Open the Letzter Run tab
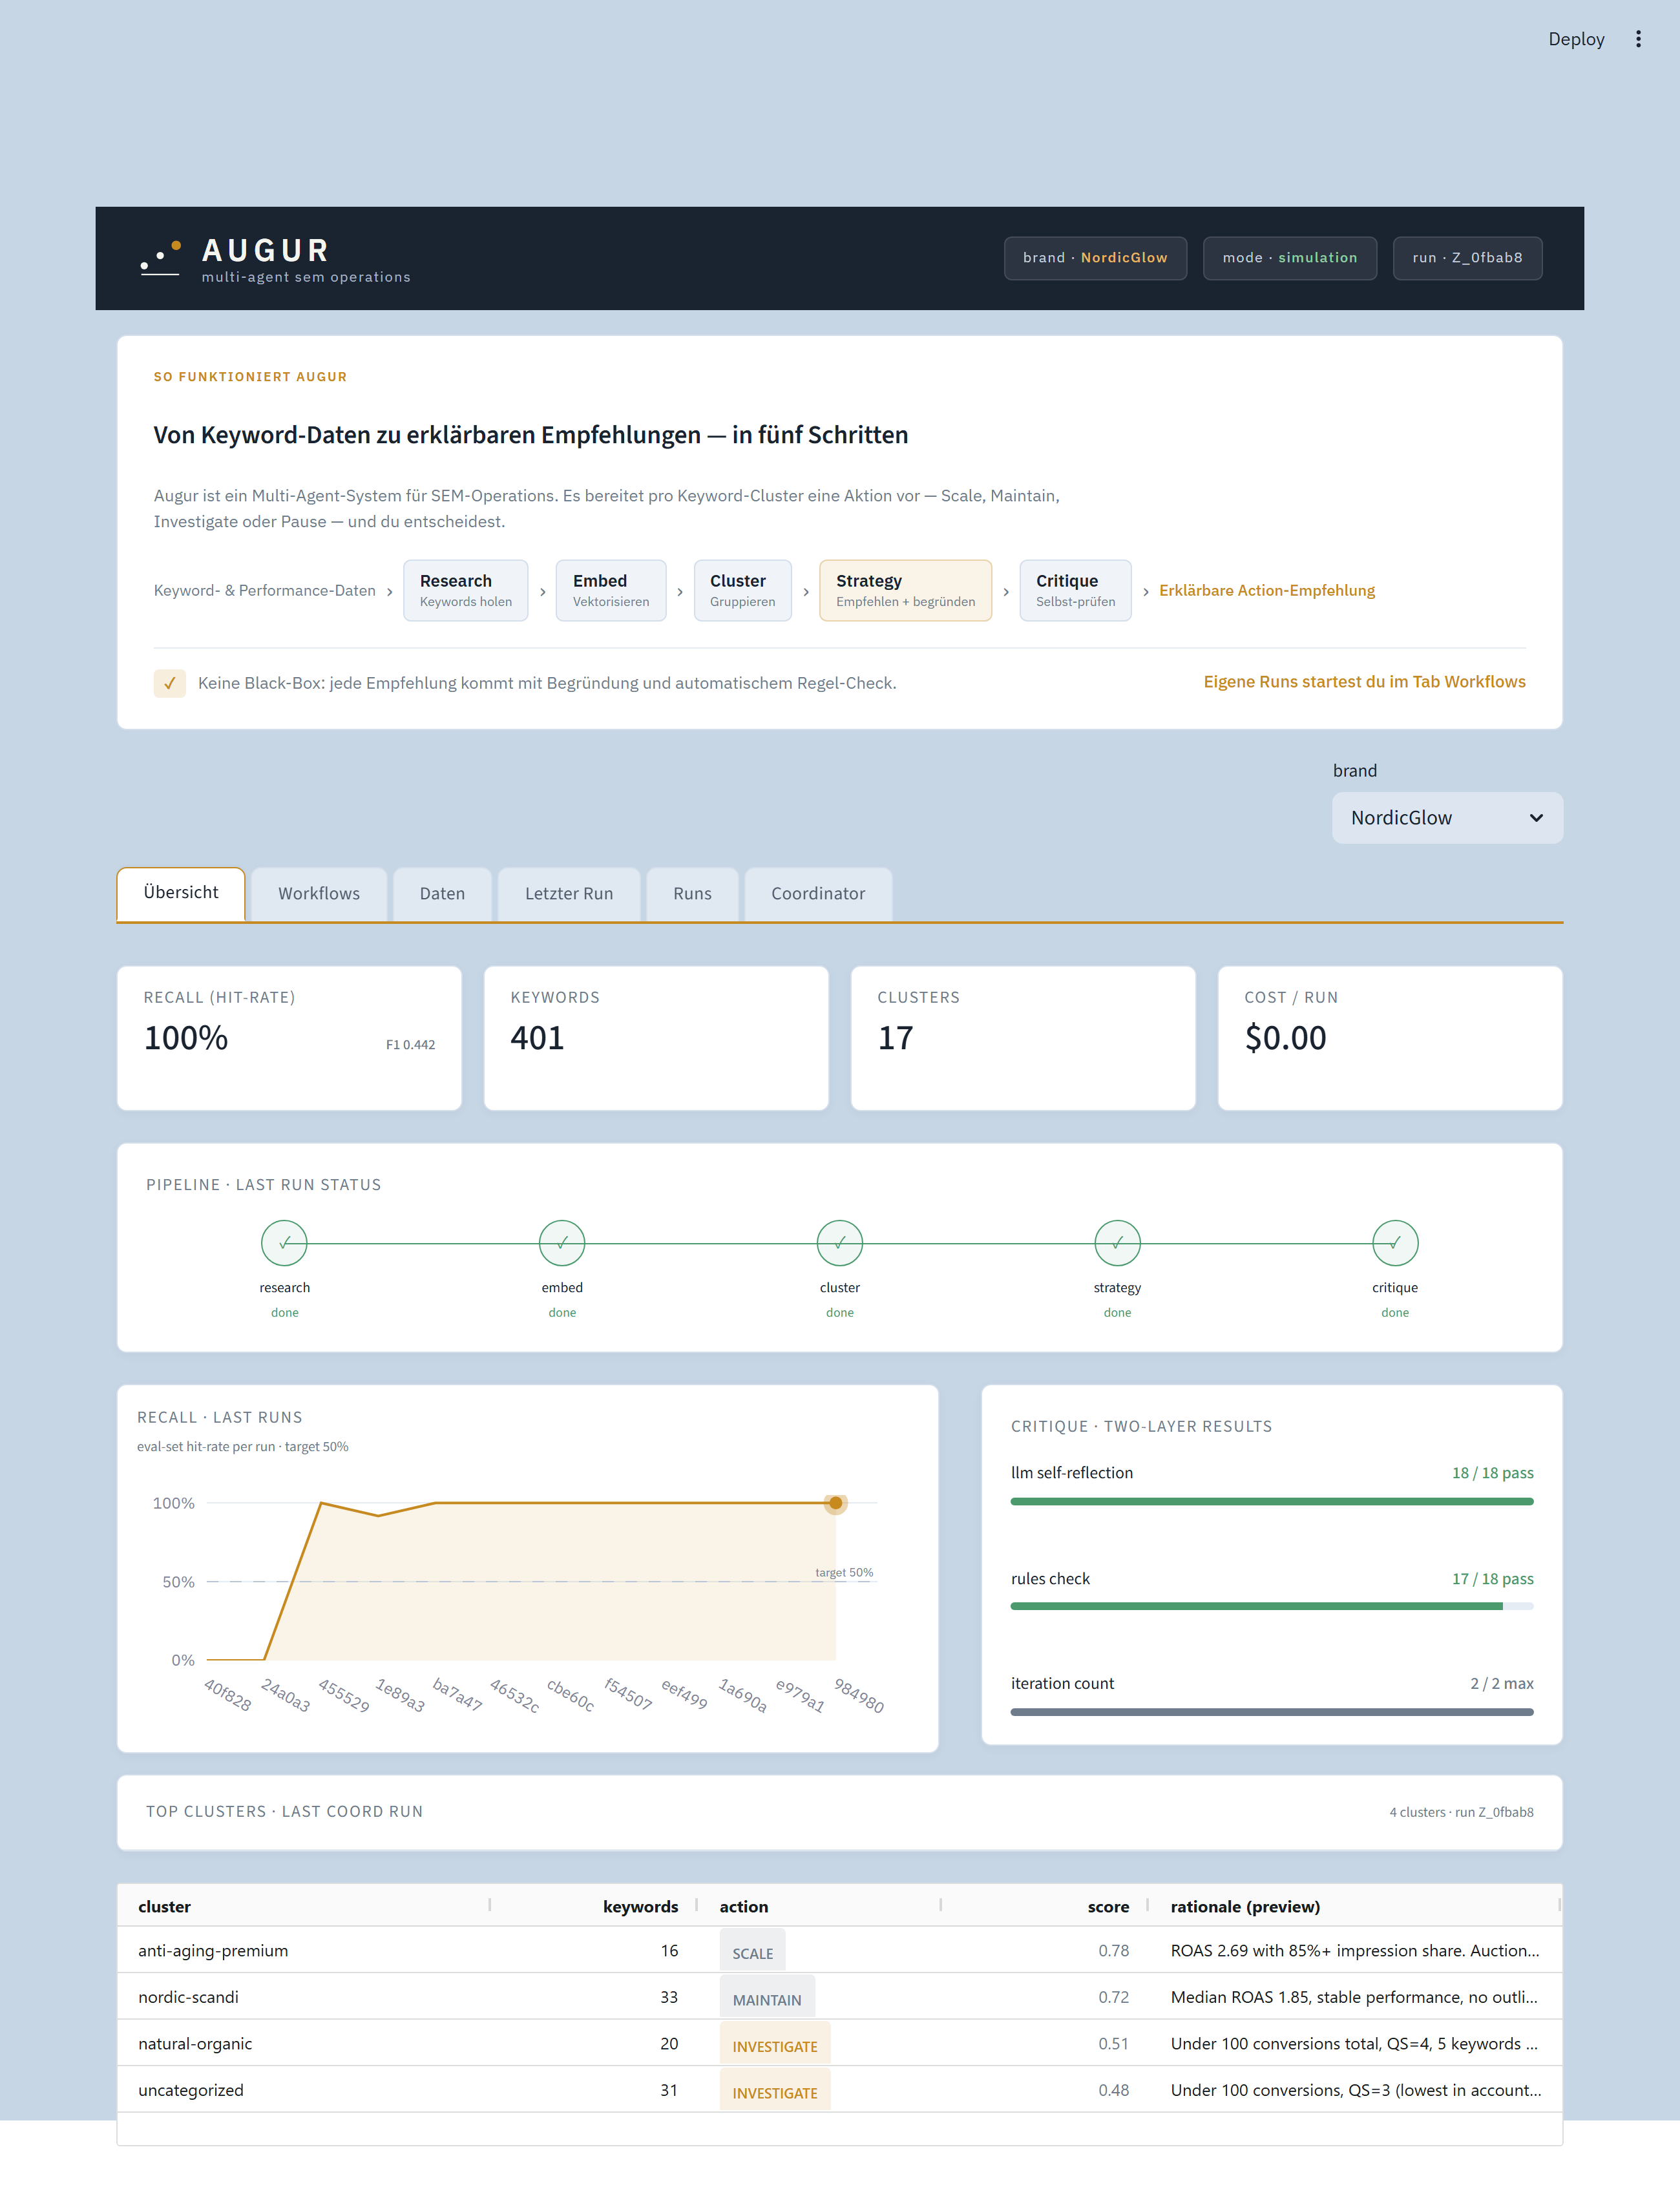1680x2198 pixels. tap(569, 894)
